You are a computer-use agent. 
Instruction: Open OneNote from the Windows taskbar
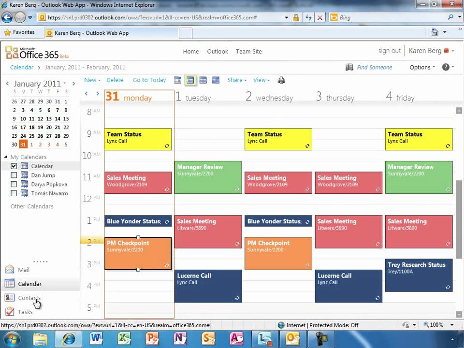pos(180,339)
